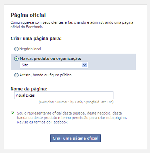Click the Summer Sky Cafe examples hint
150x153 pixels.
pos(76,102)
